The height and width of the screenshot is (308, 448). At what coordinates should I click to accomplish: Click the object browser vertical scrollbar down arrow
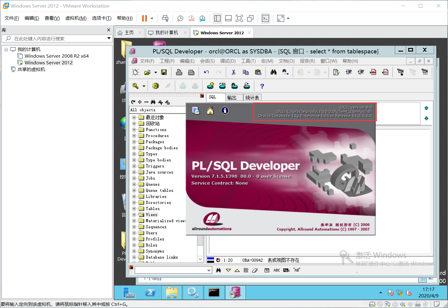pos(200,259)
